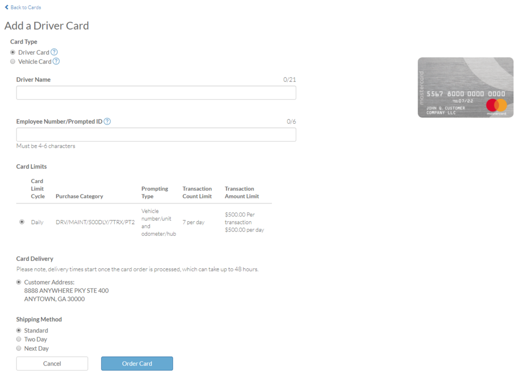
Task: Open the Vehicle Card help tooltip
Action: (x=56, y=61)
